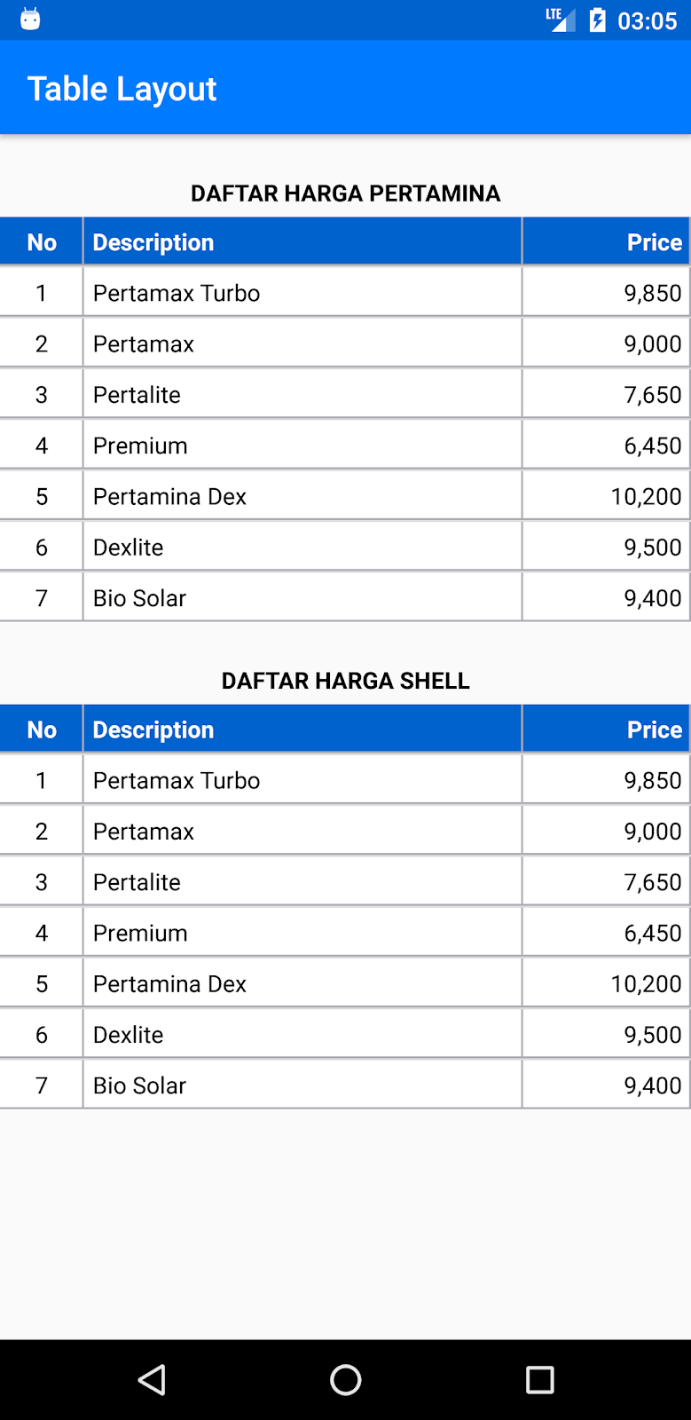Tap the Home circle button
Image resolution: width=691 pixels, height=1420 pixels.
click(x=345, y=1380)
